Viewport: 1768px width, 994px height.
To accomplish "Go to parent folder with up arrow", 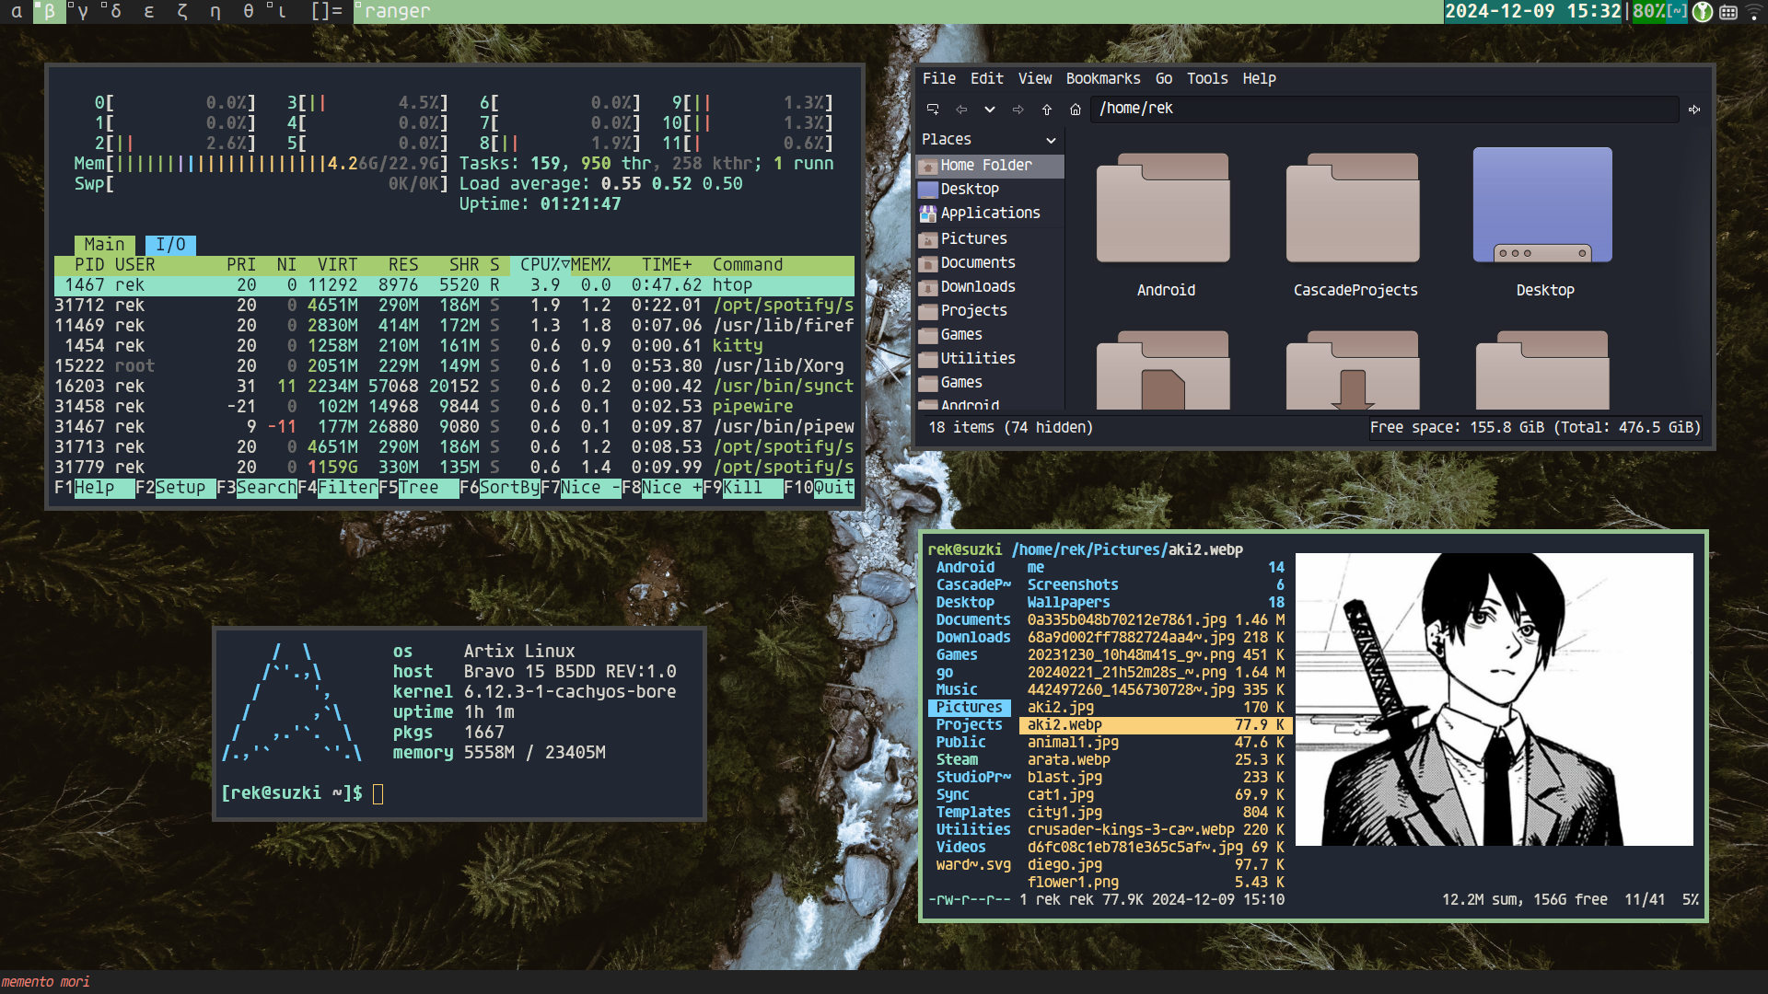I will pos(1047,110).
